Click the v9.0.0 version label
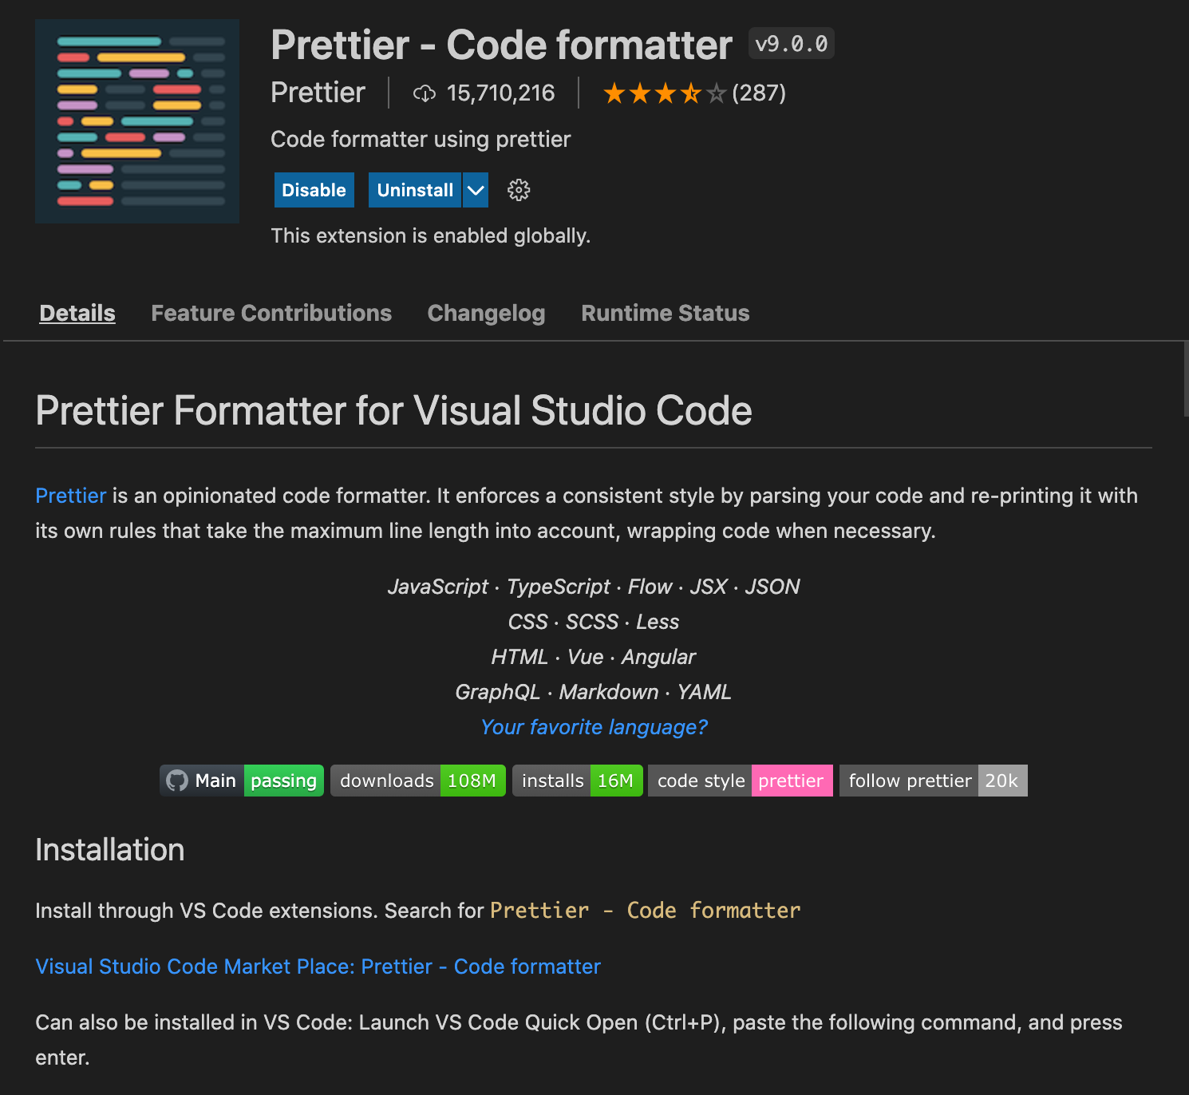1189x1095 pixels. (x=792, y=44)
